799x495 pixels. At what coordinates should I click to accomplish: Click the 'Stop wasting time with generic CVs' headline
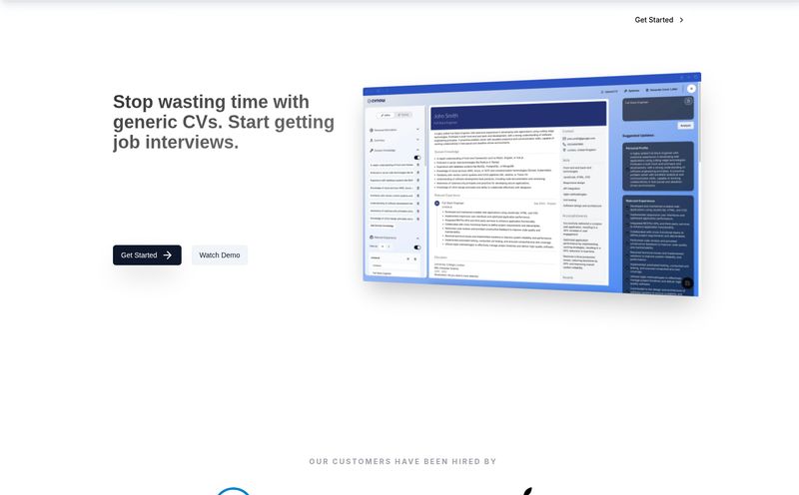224,122
